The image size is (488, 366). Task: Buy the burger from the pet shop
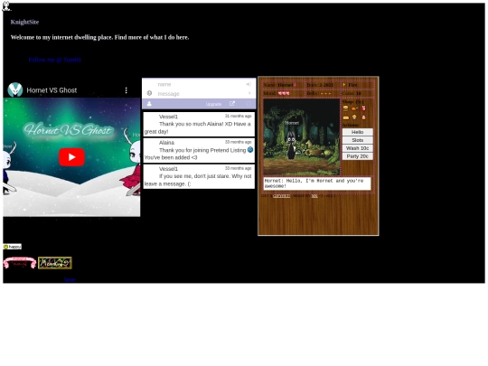(x=345, y=108)
